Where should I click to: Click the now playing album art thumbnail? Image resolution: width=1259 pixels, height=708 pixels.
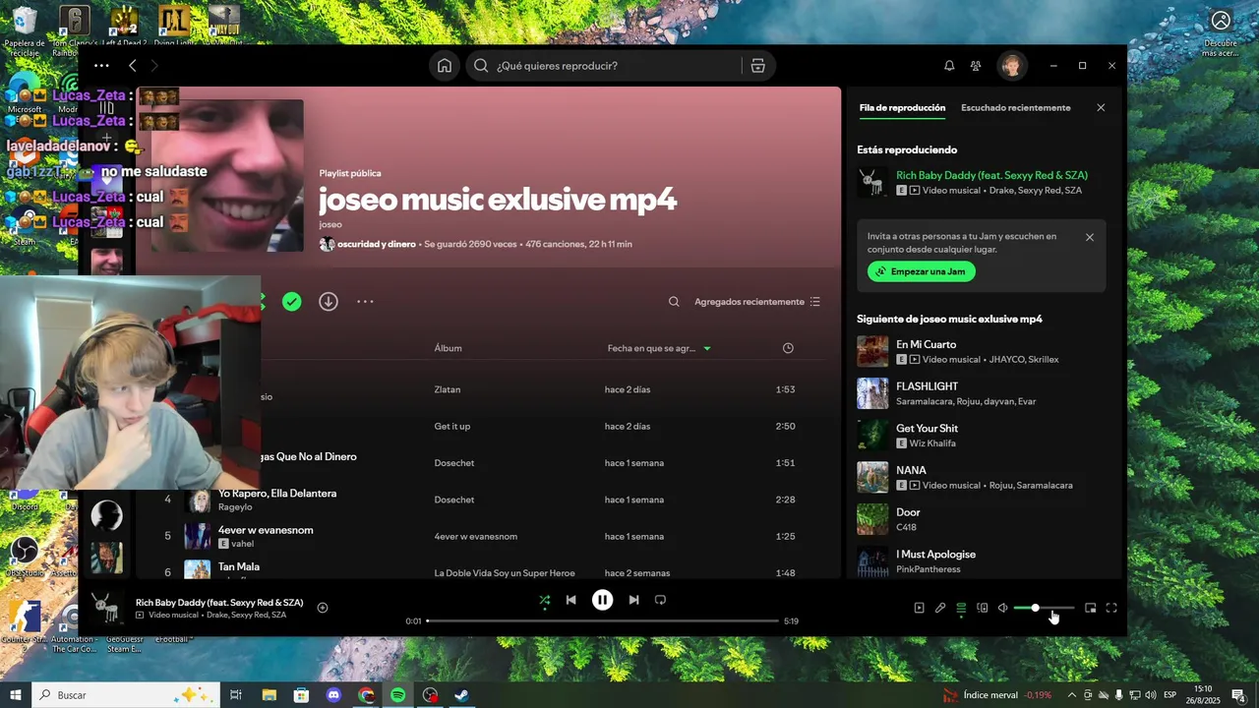coord(106,608)
